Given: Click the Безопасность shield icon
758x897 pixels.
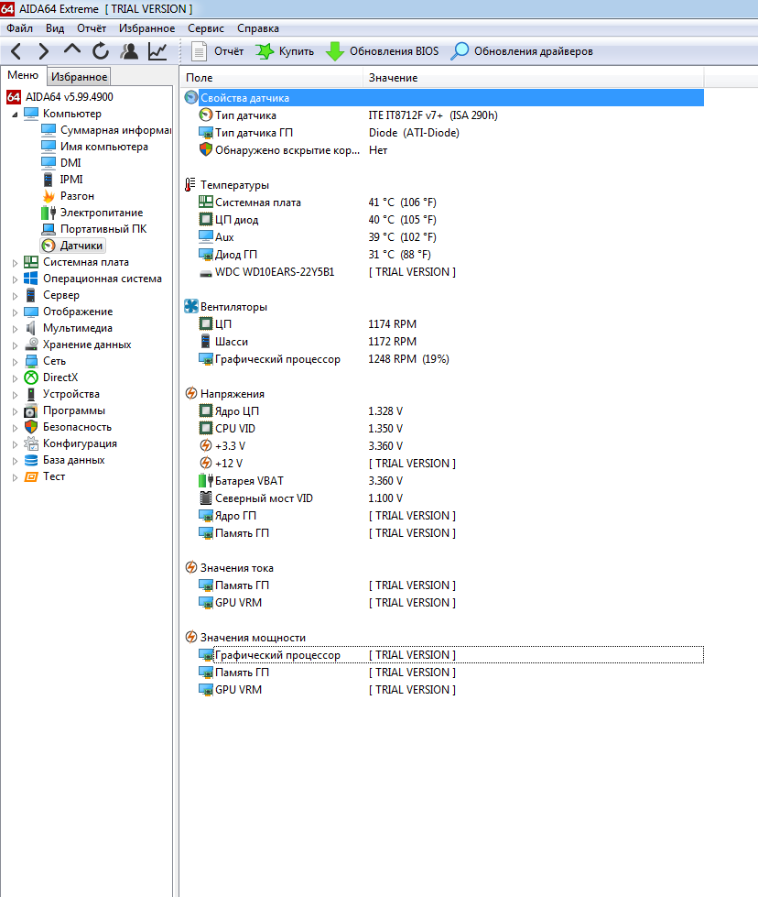Looking at the screenshot, I should point(31,427).
